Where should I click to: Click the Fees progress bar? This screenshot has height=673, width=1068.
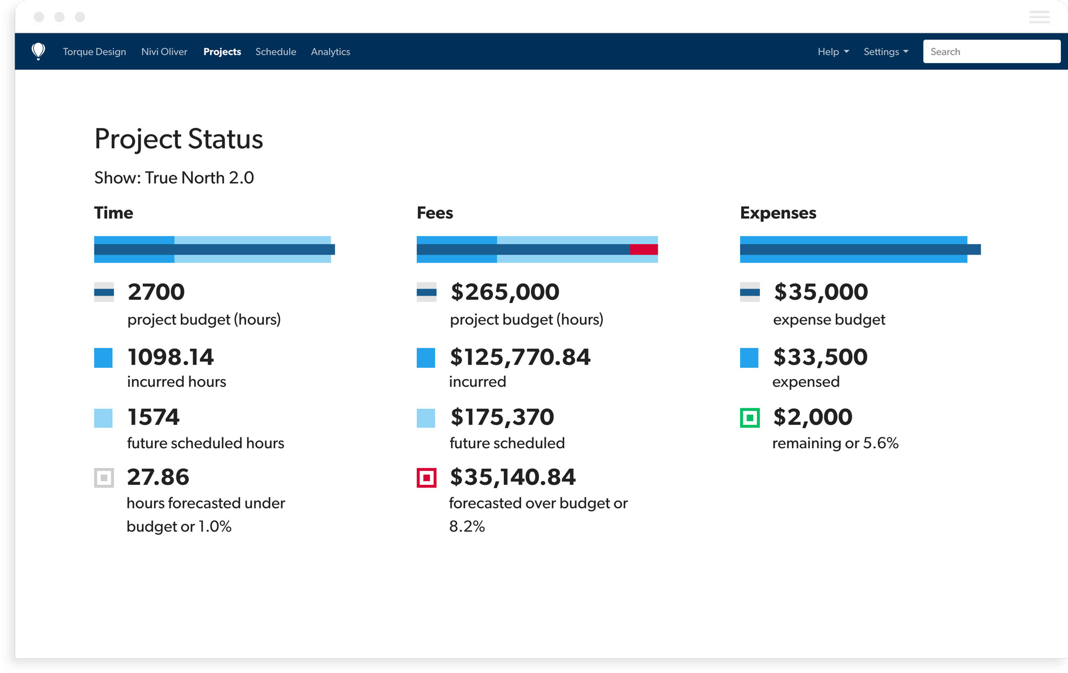click(537, 249)
